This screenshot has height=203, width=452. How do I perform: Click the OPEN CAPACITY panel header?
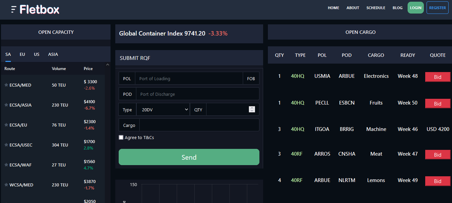click(56, 32)
